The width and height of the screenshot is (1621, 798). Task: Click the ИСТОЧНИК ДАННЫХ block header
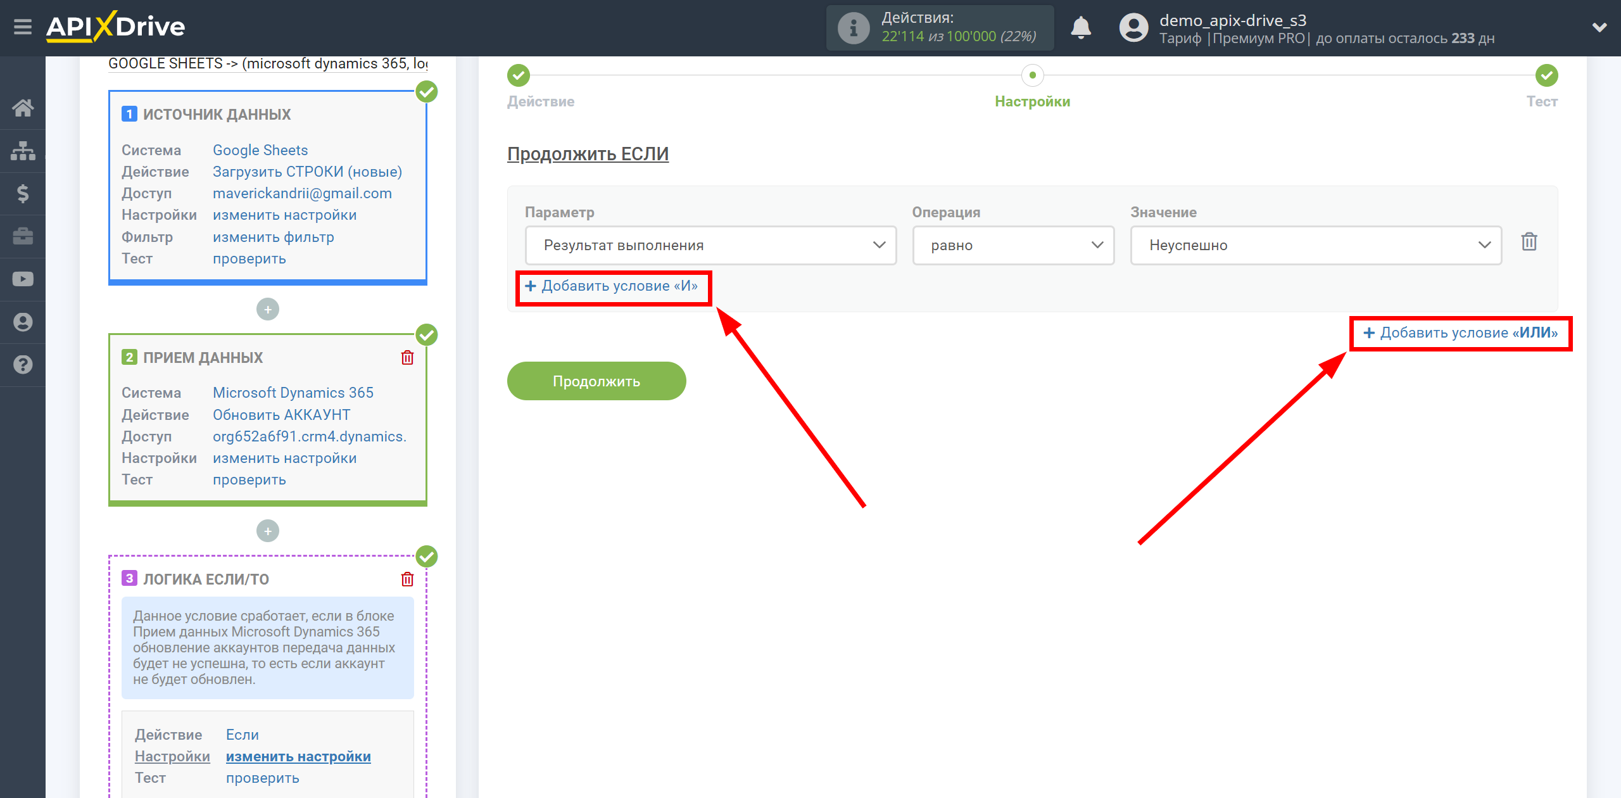217,115
